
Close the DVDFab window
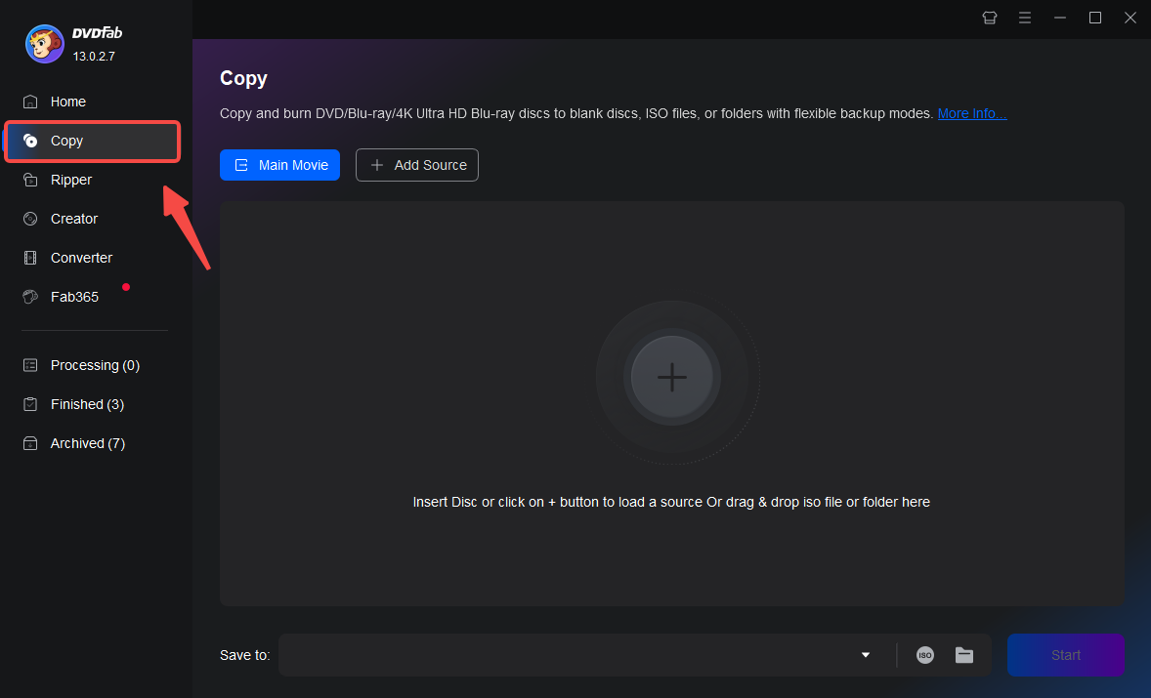(1130, 18)
